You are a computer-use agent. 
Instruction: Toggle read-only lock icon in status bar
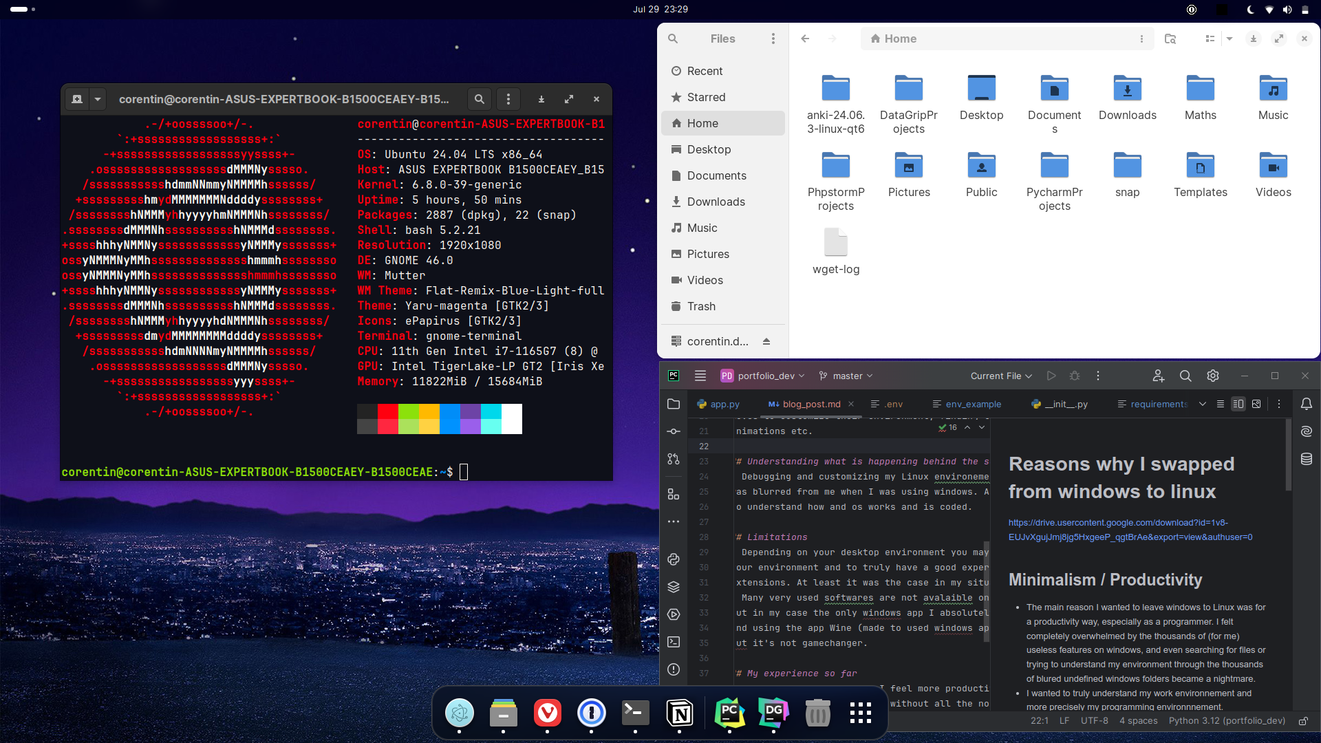pos(1303,721)
